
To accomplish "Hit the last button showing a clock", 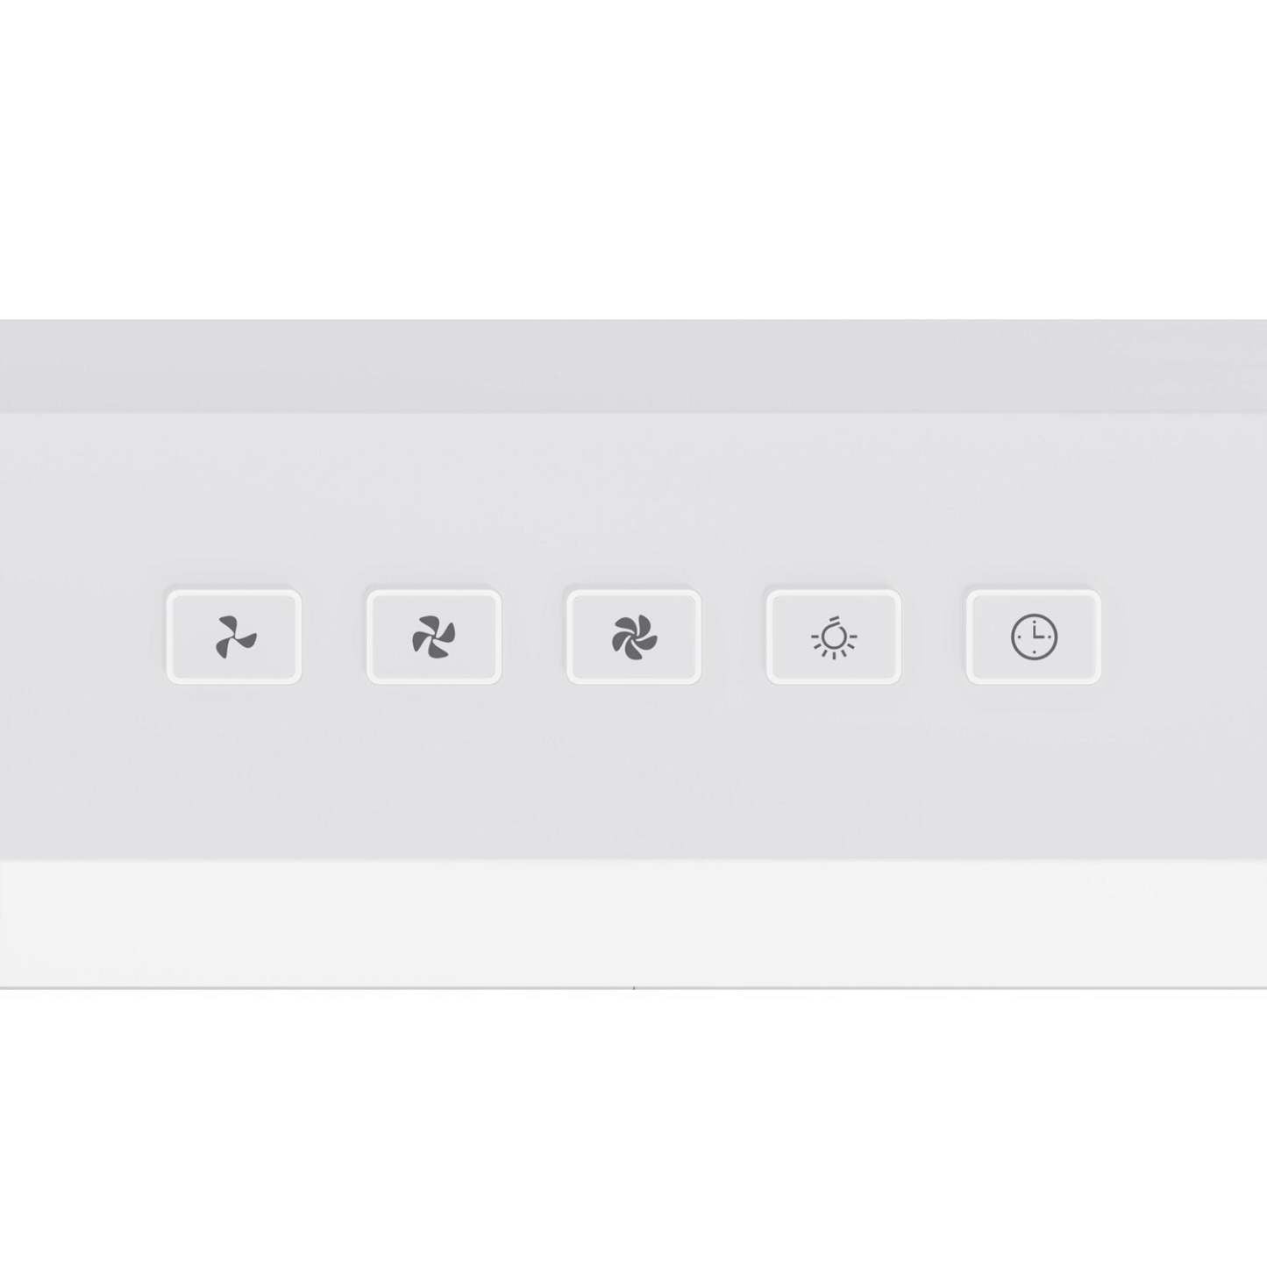I will pyautogui.click(x=1034, y=637).
